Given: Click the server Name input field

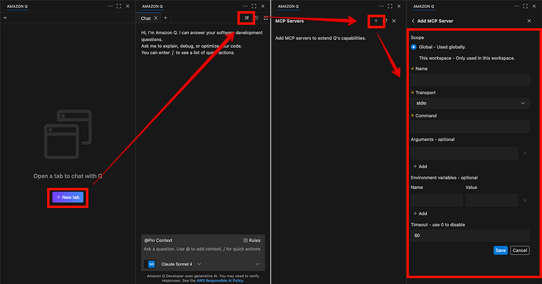Looking at the screenshot, I should [470, 80].
